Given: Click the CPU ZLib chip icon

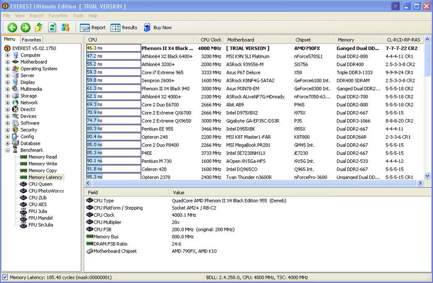Looking at the screenshot, I should (23, 198).
